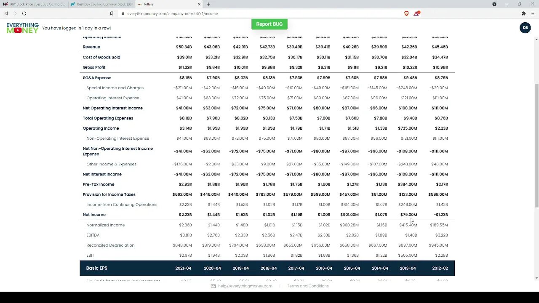The height and width of the screenshot is (303, 539).
Task: Click the $11.32B Gross Profit value
Action: pyautogui.click(x=185, y=67)
